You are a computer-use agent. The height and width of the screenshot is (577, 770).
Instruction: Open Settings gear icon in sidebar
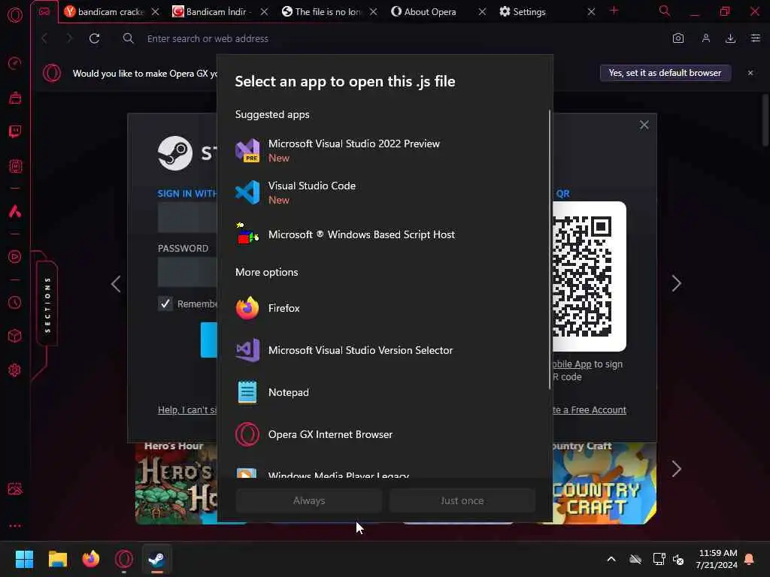pos(15,370)
